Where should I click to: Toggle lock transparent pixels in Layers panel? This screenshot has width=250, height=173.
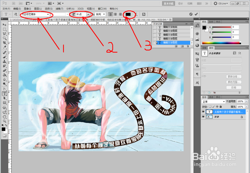210,107
